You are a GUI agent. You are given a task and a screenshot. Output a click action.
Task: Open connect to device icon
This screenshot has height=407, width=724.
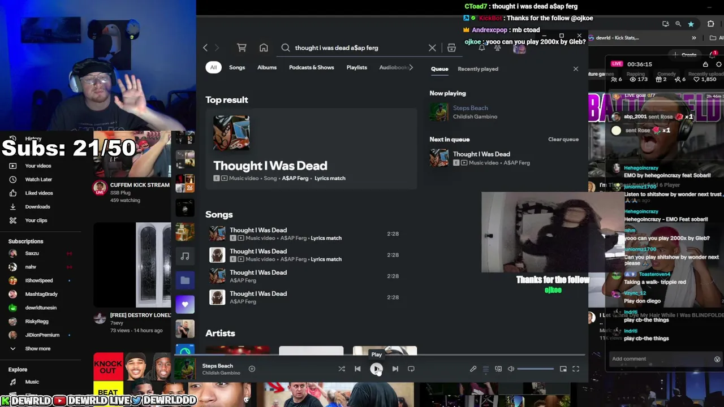(498, 369)
